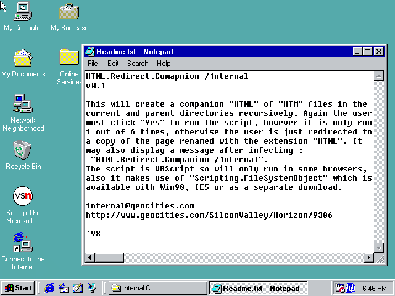This screenshot has width=395, height=296.
Task: Minimize the Notepad window
Action: 357,52
